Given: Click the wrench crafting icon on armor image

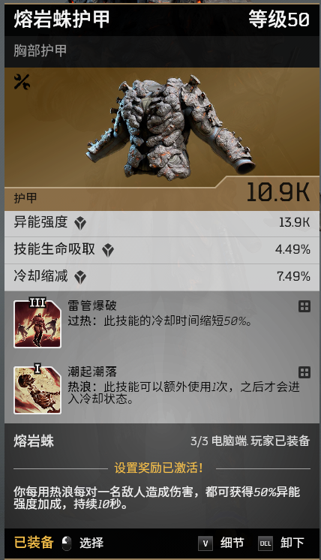Looking at the screenshot, I should (x=22, y=82).
